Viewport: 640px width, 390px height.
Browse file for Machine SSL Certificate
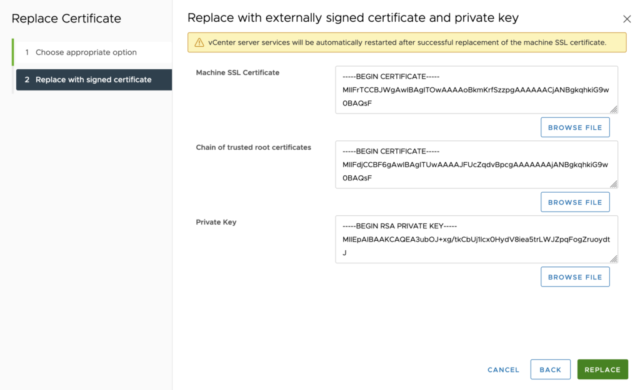tap(574, 127)
